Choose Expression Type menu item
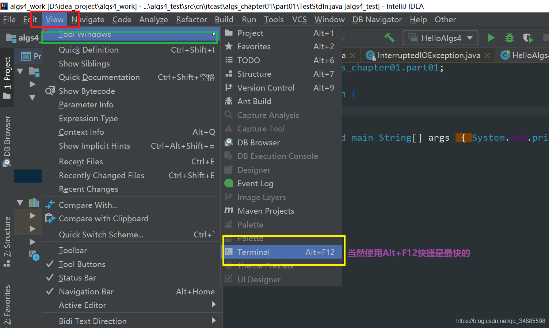Screen dimensions: 549x328 [132, 118]
